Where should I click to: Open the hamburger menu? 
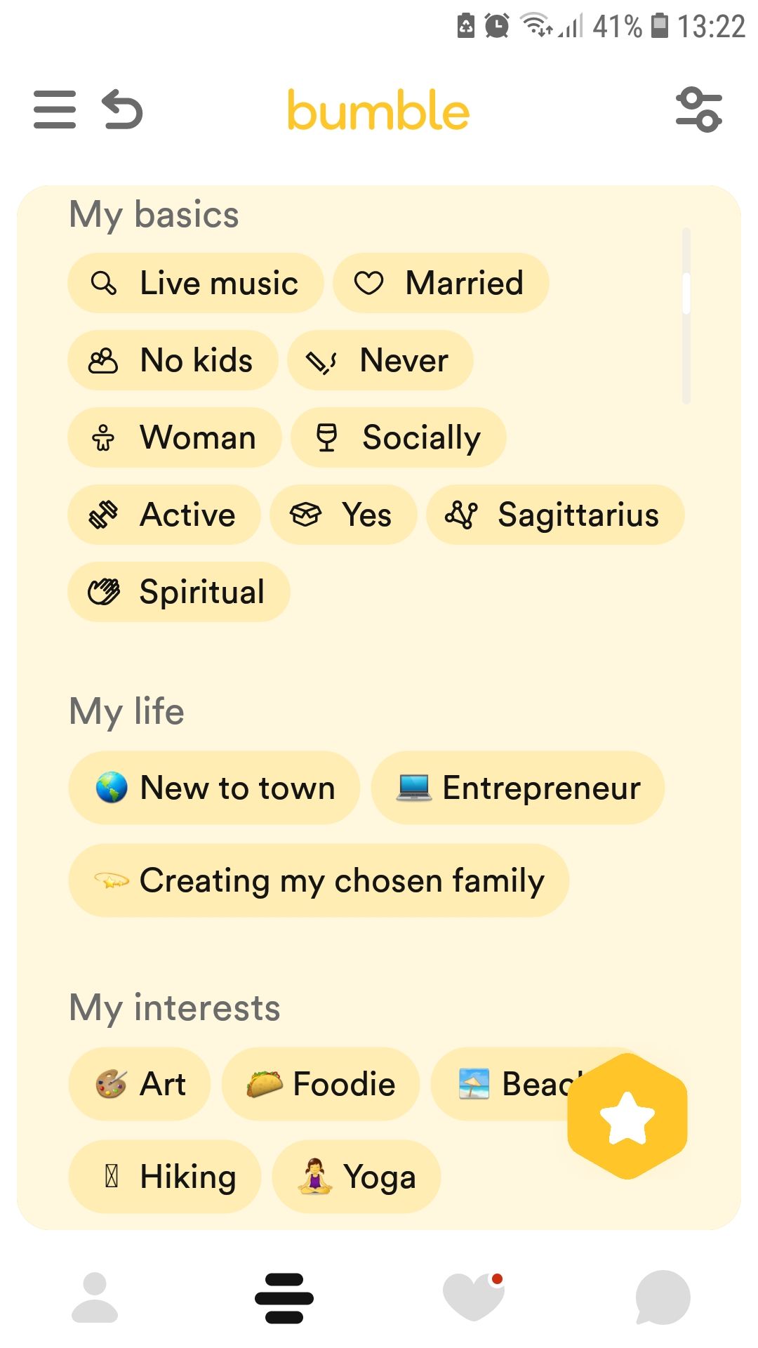(x=55, y=110)
